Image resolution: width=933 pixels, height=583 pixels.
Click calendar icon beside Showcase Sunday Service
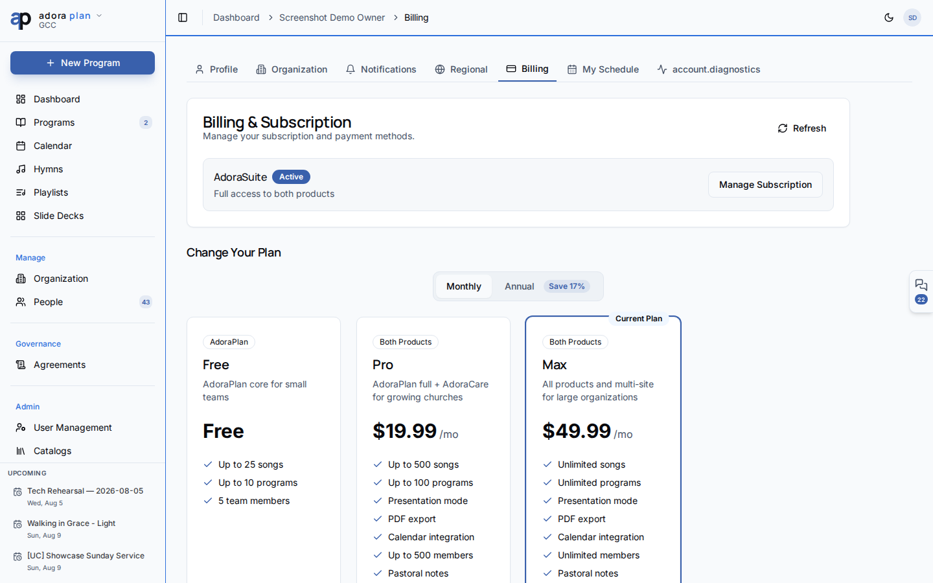pyautogui.click(x=17, y=556)
